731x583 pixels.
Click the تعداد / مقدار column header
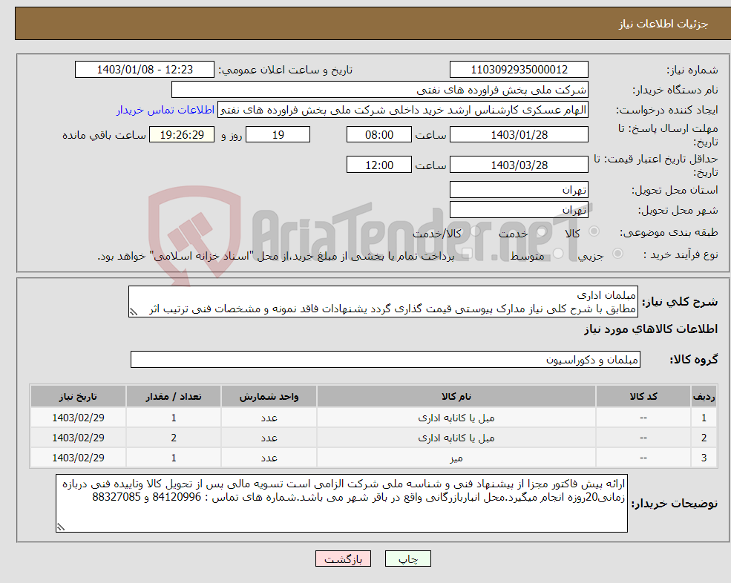click(x=174, y=396)
